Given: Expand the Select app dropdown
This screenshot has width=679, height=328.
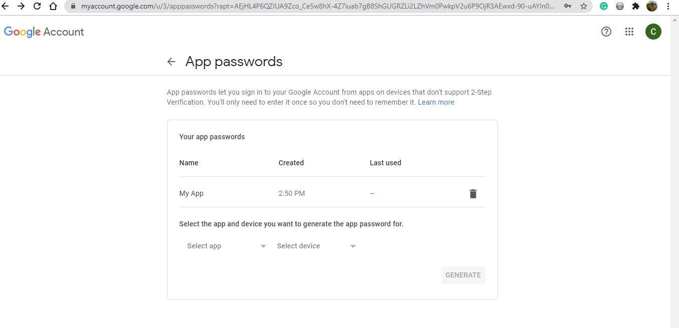Looking at the screenshot, I should tap(226, 246).
